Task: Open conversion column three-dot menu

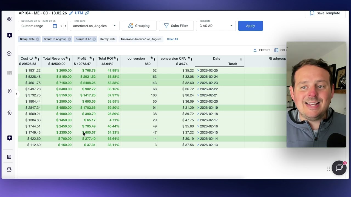Action: [x=154, y=59]
